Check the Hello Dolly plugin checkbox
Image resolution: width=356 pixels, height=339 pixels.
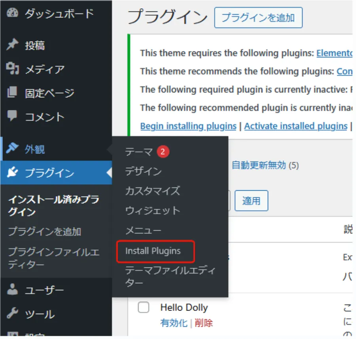[143, 307]
